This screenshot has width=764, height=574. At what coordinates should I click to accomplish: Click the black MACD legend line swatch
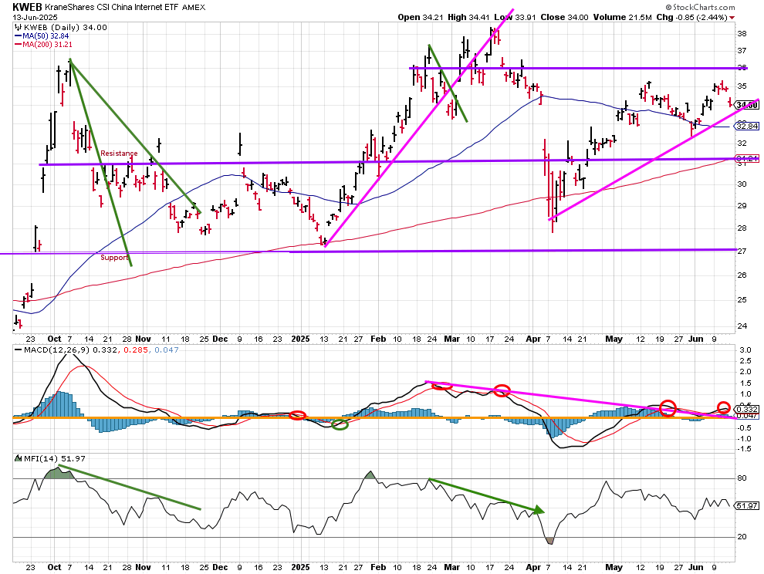(x=18, y=349)
